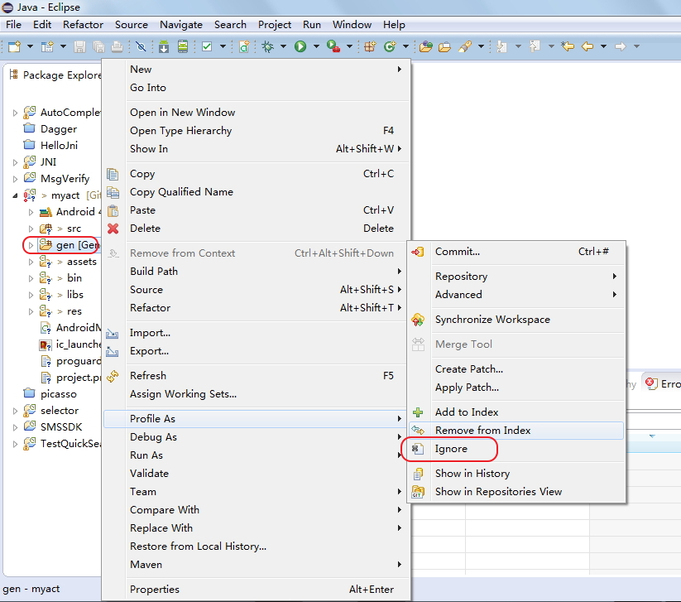Click the Refresh icon in context menu
Viewport: 681px width, 602px height.
113,376
